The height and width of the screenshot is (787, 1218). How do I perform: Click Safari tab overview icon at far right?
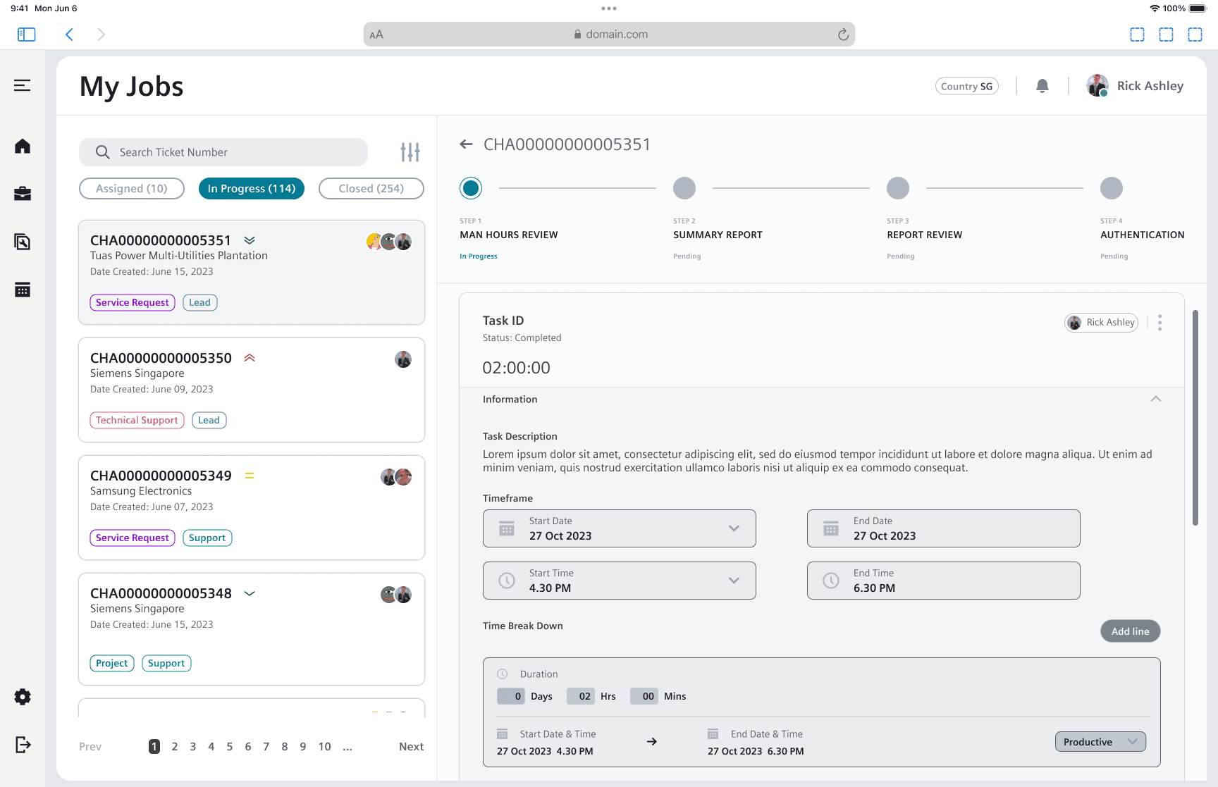tap(1195, 35)
